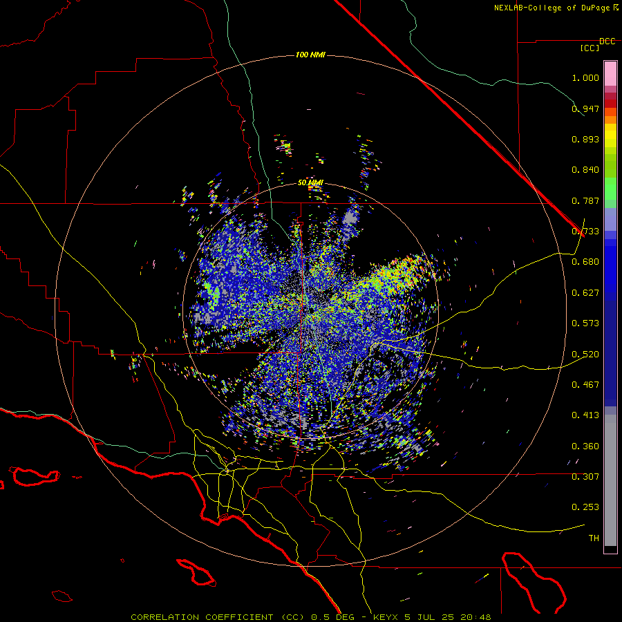Click the KEYX radar site identifier
622x622 pixels.
pos(387,617)
